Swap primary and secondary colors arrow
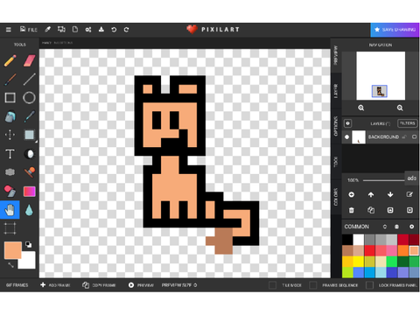The width and height of the screenshot is (420, 315). click(10, 265)
